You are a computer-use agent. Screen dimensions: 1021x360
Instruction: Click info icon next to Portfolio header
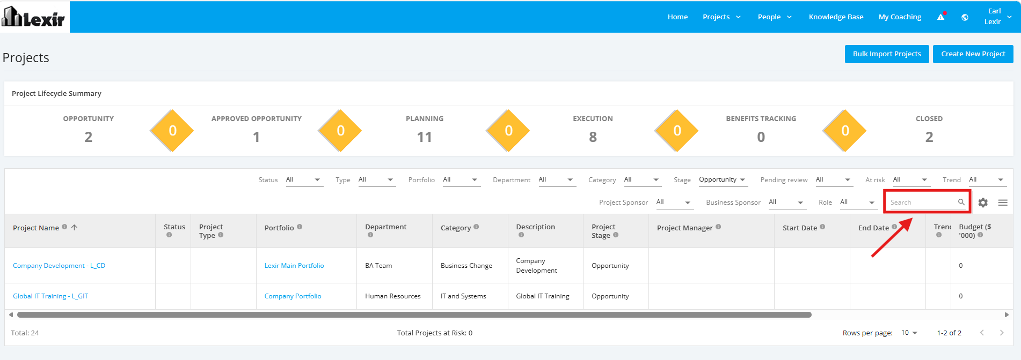[x=300, y=227]
